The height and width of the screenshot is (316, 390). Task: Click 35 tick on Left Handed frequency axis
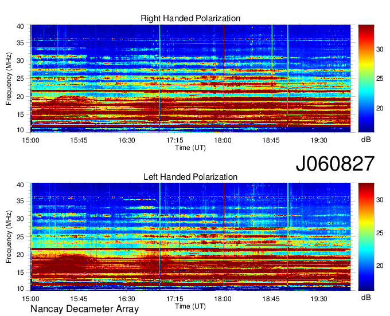point(20,201)
